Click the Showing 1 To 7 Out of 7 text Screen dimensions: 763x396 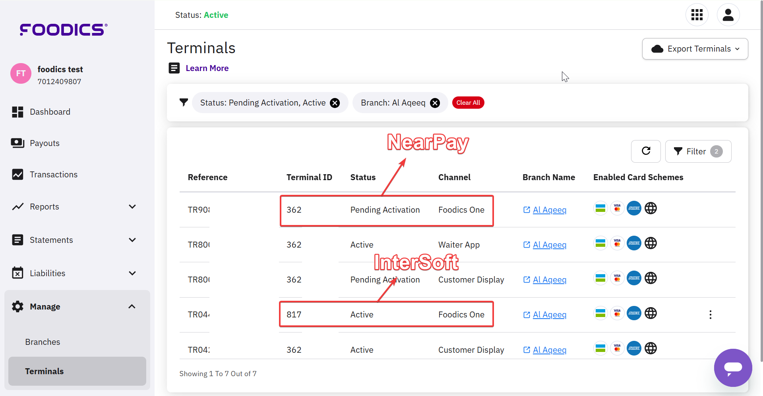(x=218, y=374)
